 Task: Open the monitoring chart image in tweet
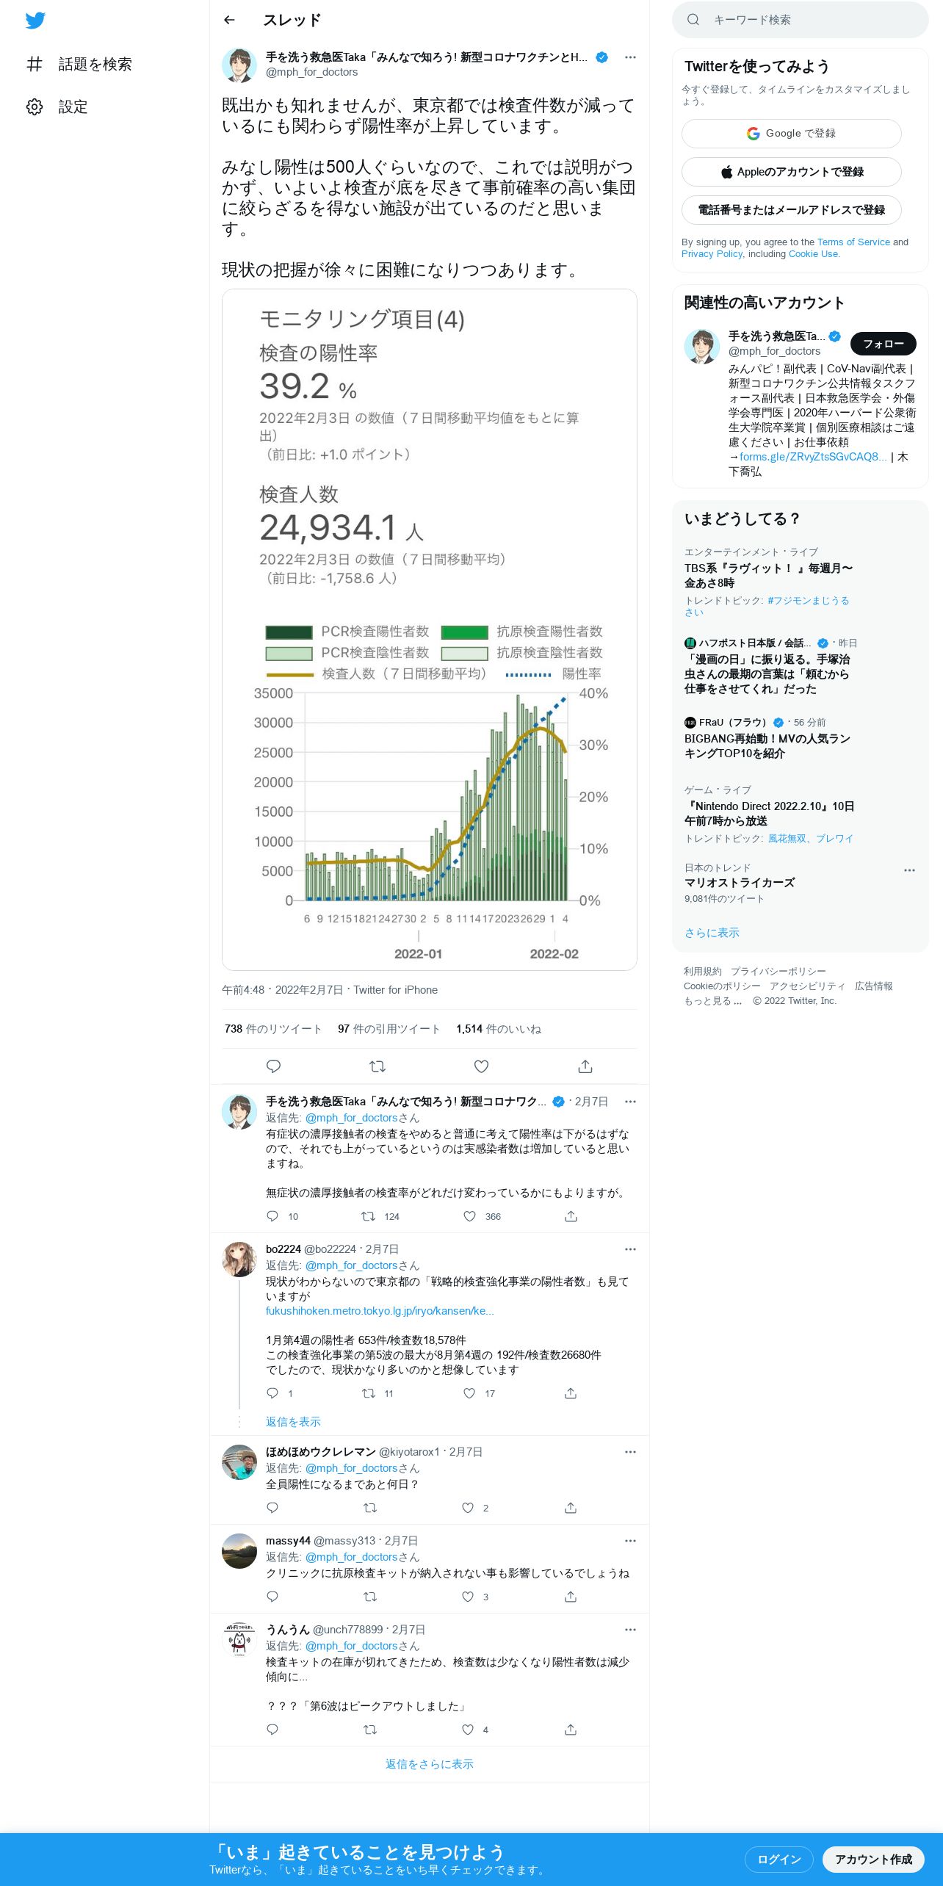click(x=430, y=629)
